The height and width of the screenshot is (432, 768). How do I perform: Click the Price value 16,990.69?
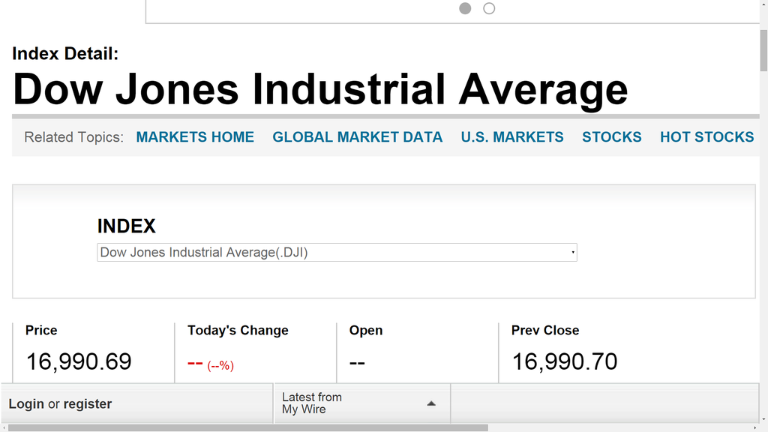(x=79, y=362)
